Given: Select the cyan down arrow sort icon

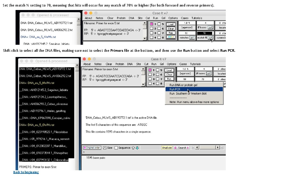Looking at the screenshot, I should [x=137, y=148].
